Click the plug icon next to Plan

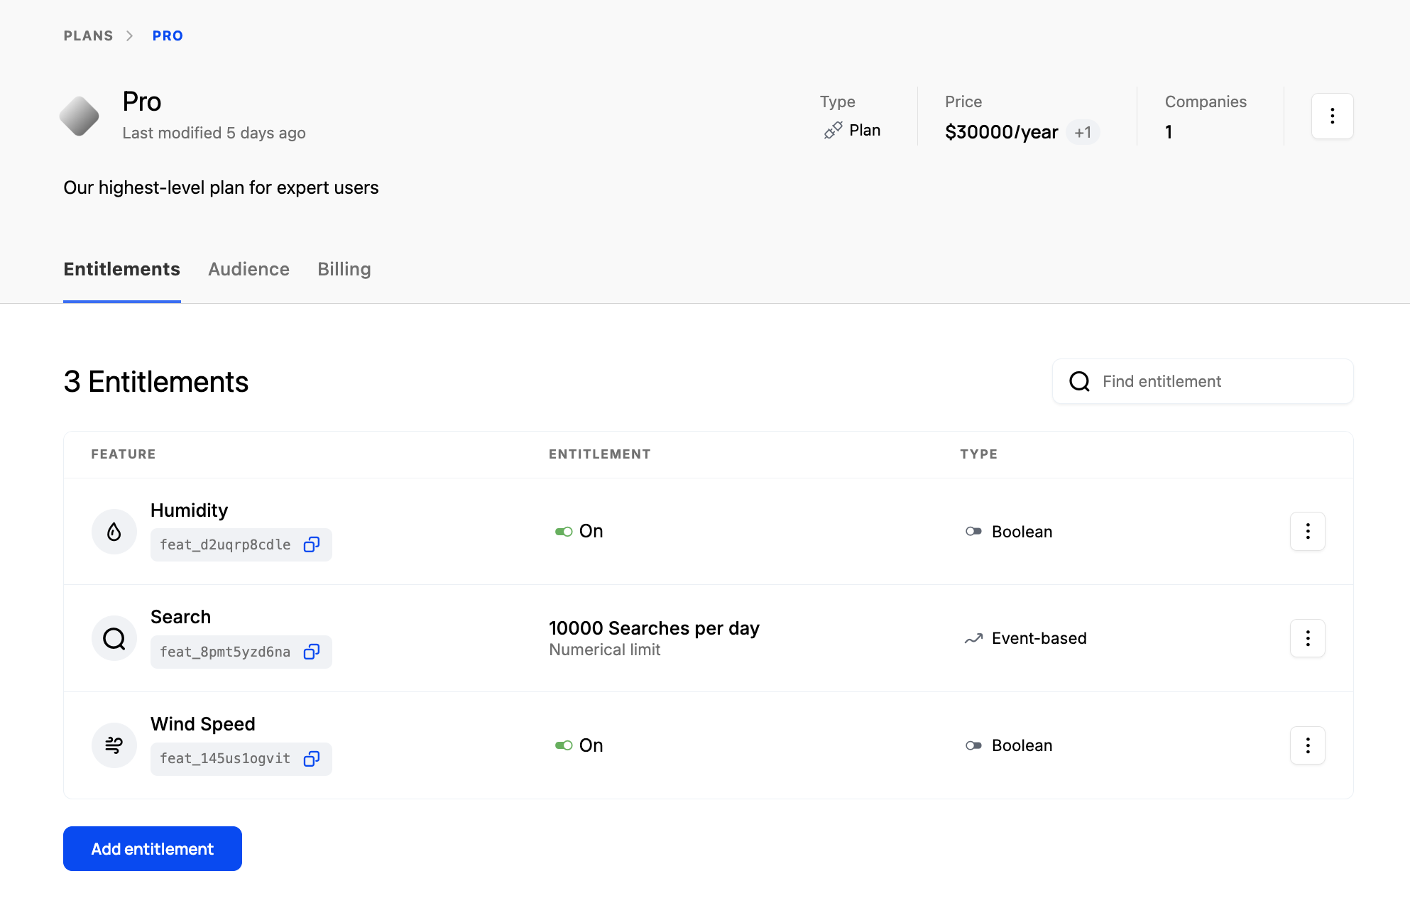833,131
